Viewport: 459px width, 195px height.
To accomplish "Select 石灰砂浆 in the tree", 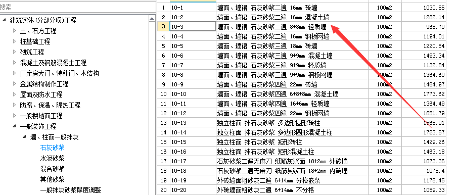I will coord(53,148).
